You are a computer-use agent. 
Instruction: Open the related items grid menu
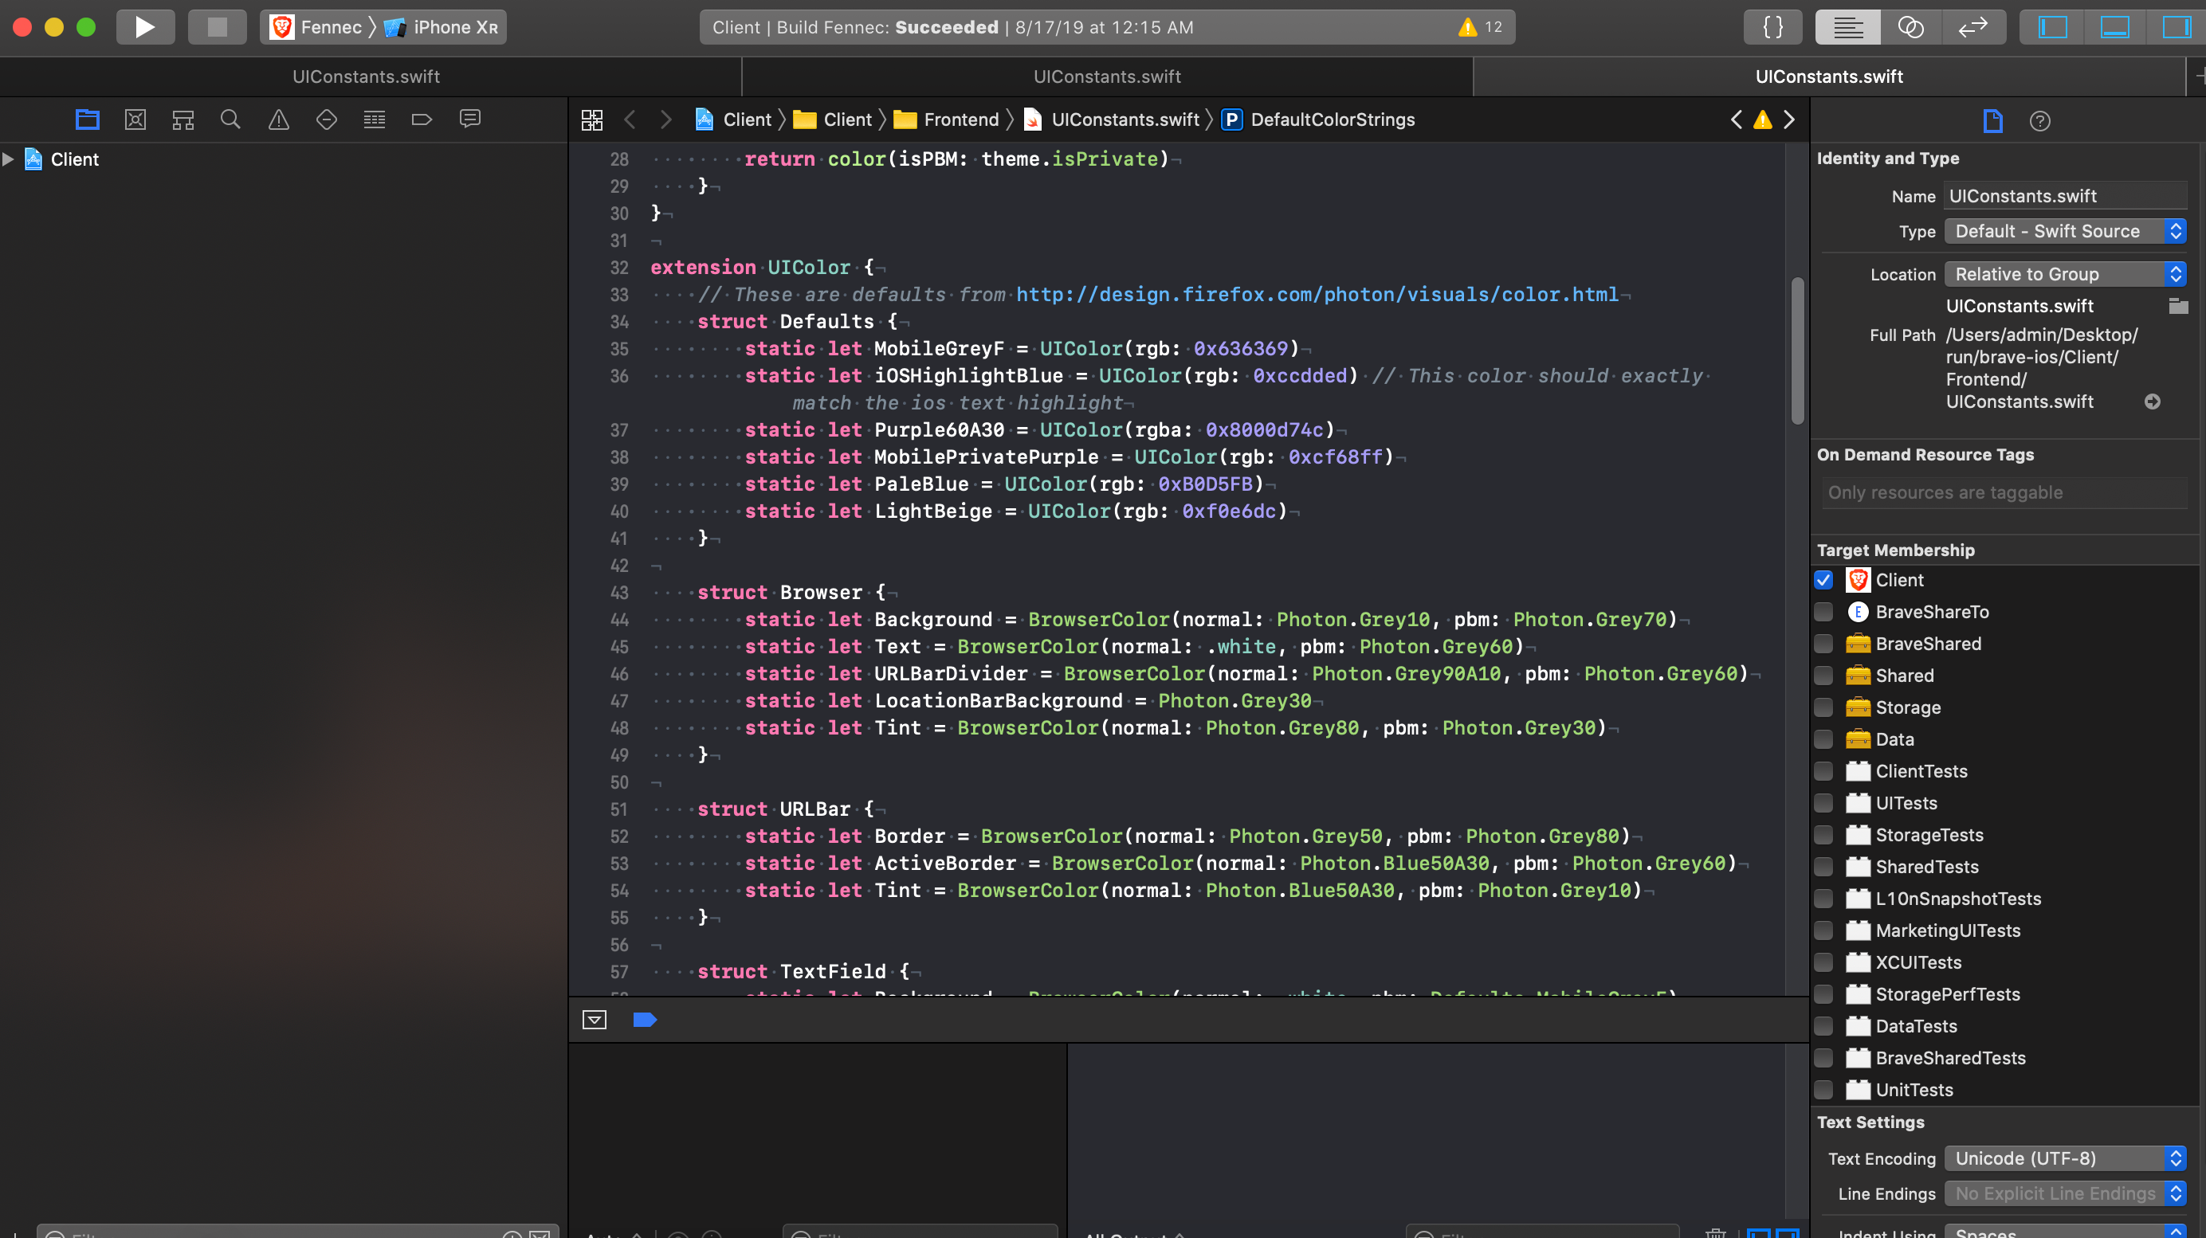pos(592,119)
